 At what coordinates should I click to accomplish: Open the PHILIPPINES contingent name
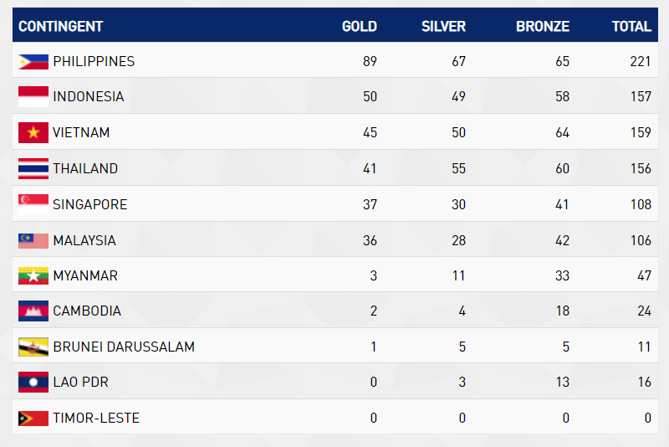click(x=94, y=61)
